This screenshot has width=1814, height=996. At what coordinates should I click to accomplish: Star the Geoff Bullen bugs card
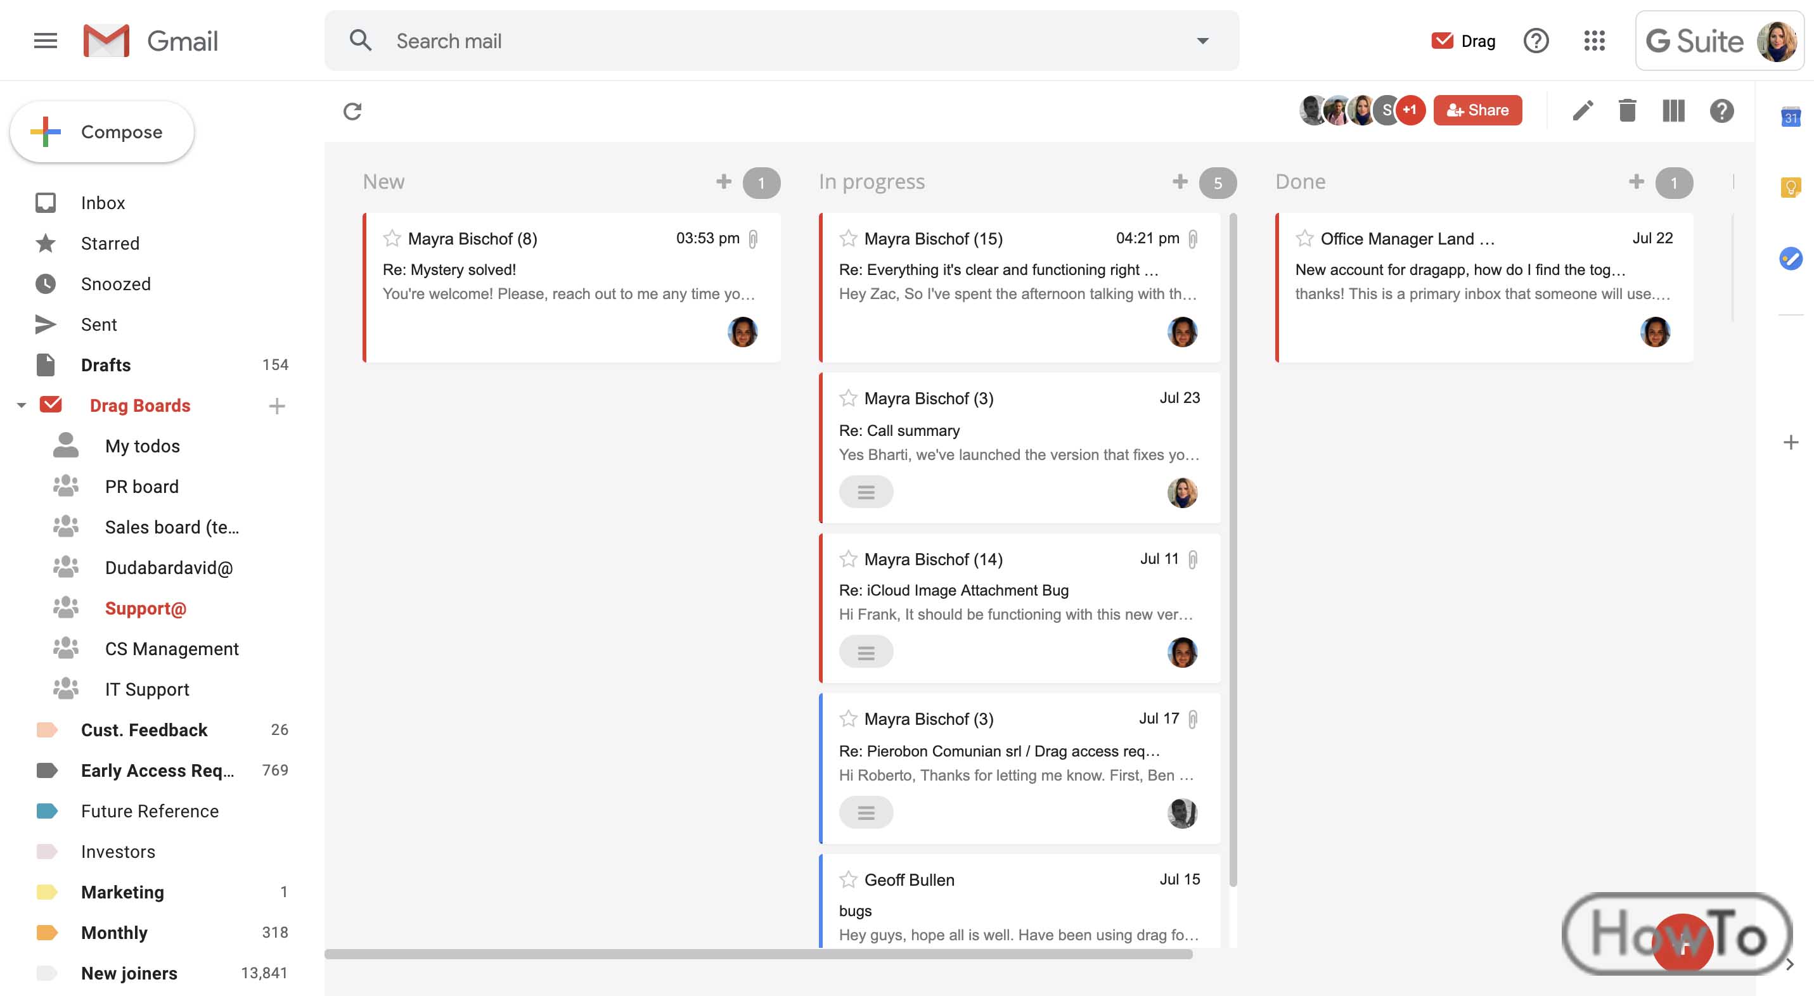(x=849, y=880)
